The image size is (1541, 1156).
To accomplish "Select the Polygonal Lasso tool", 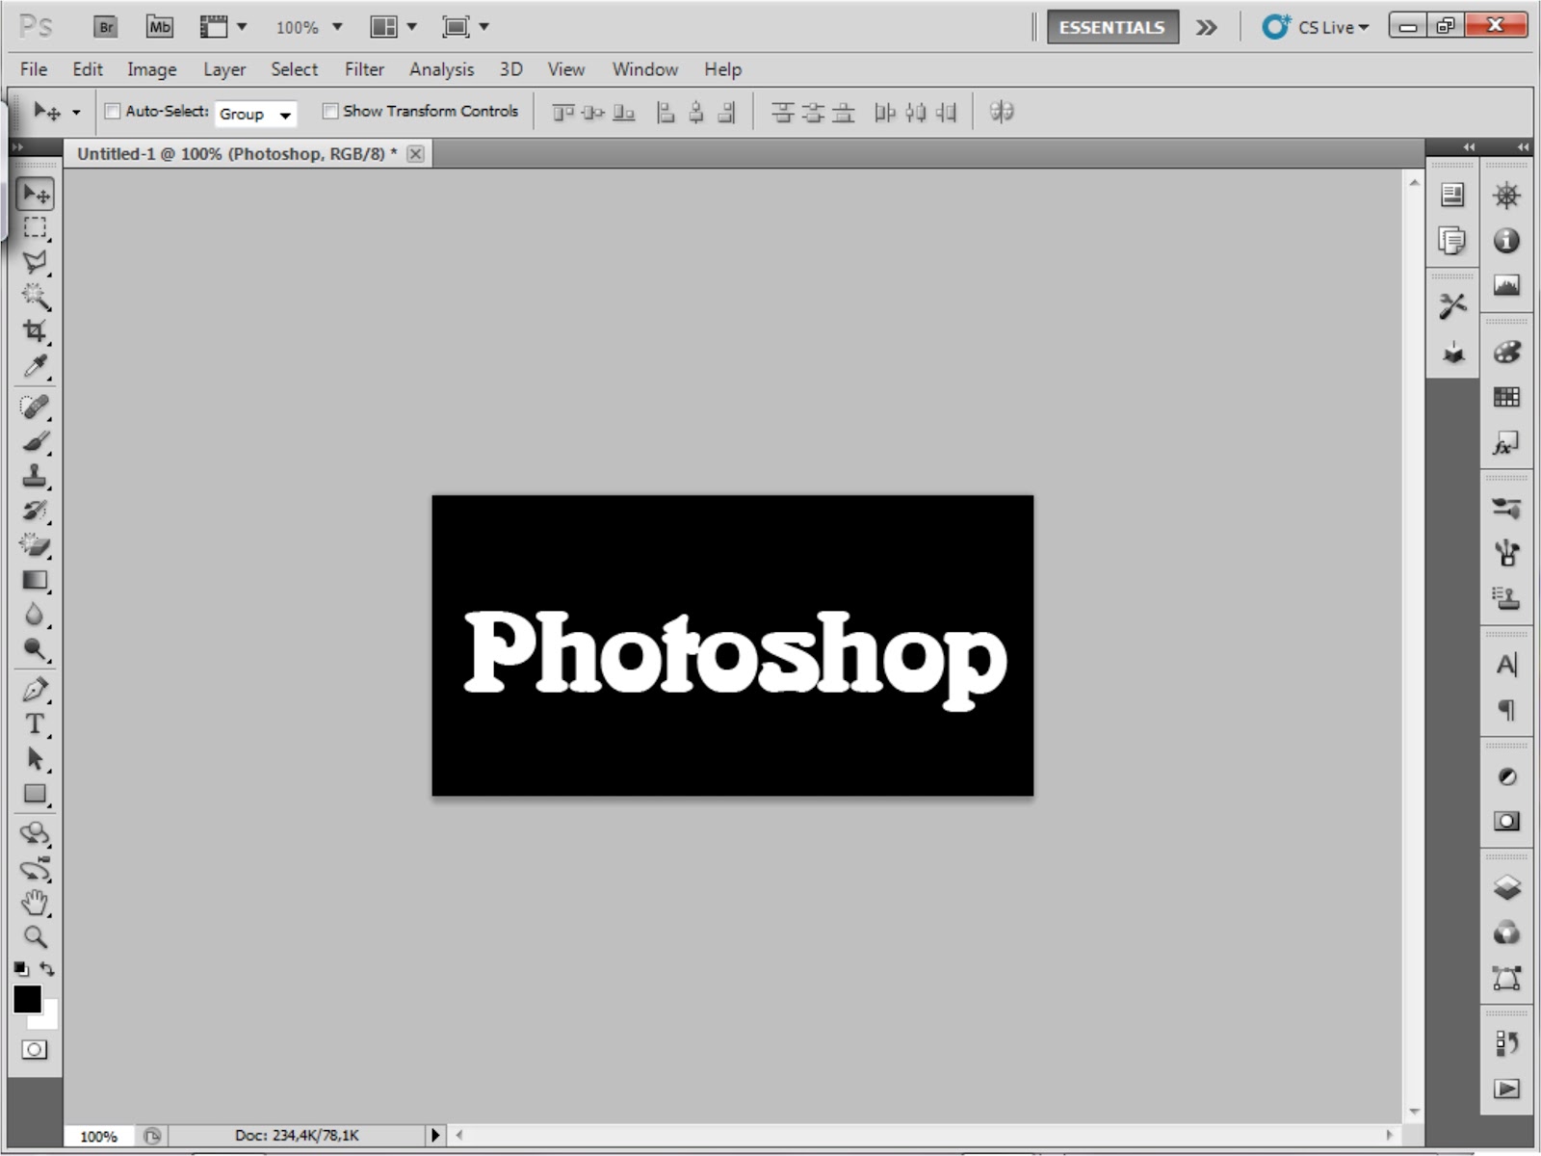I will 36,262.
